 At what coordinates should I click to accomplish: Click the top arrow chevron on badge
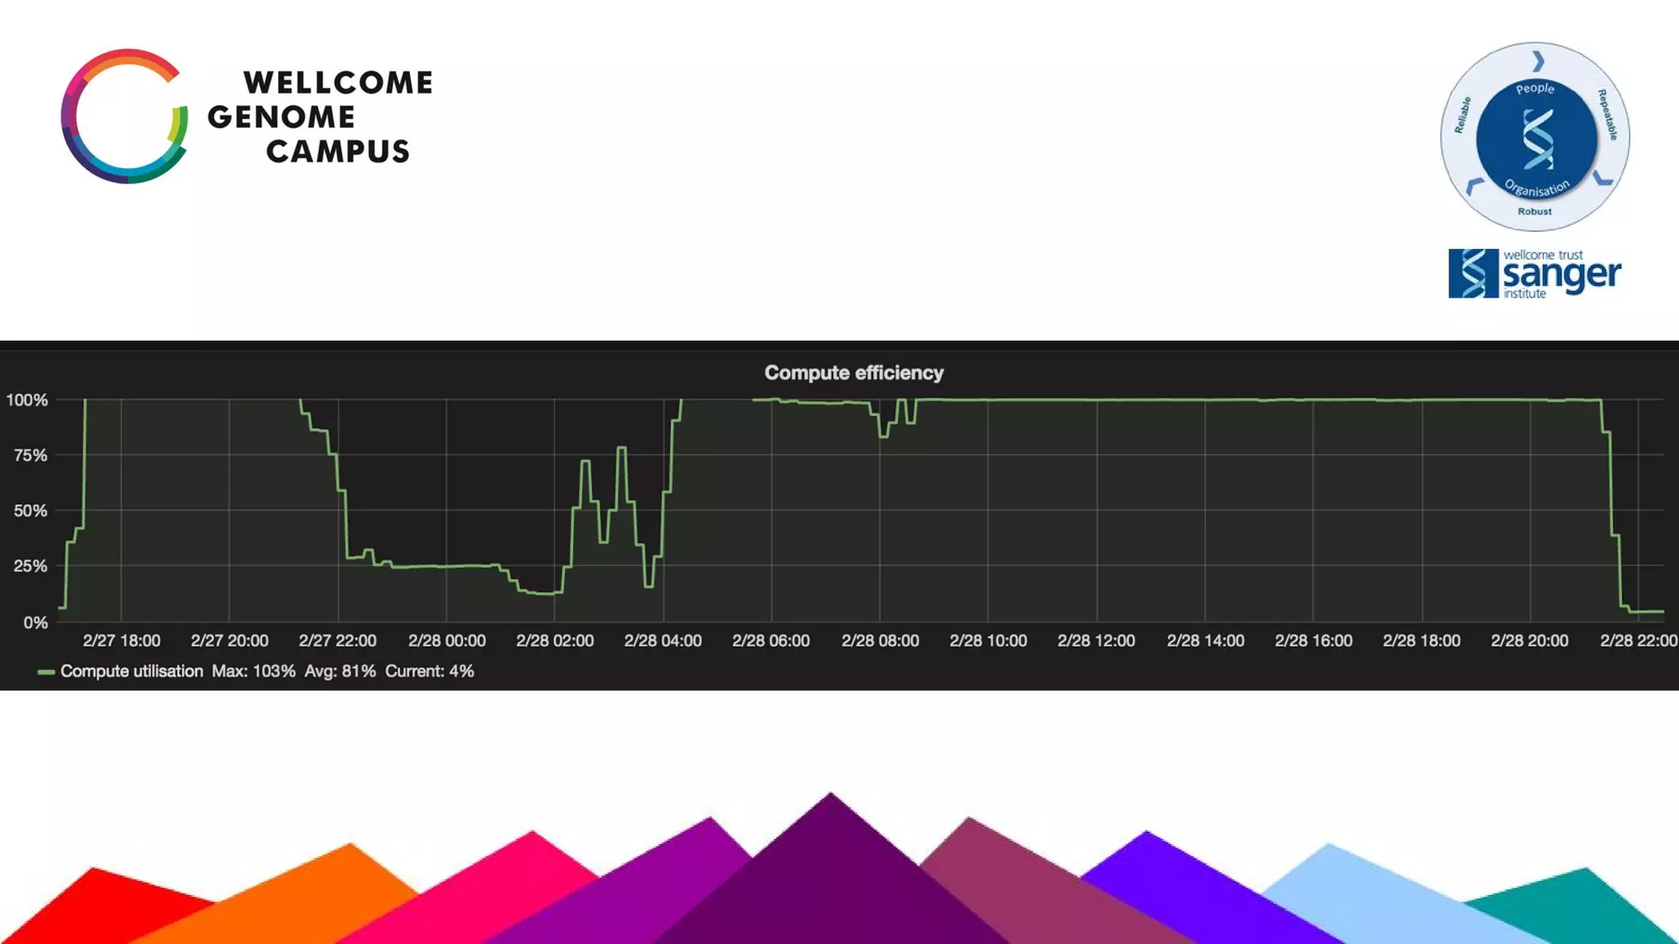(1538, 61)
